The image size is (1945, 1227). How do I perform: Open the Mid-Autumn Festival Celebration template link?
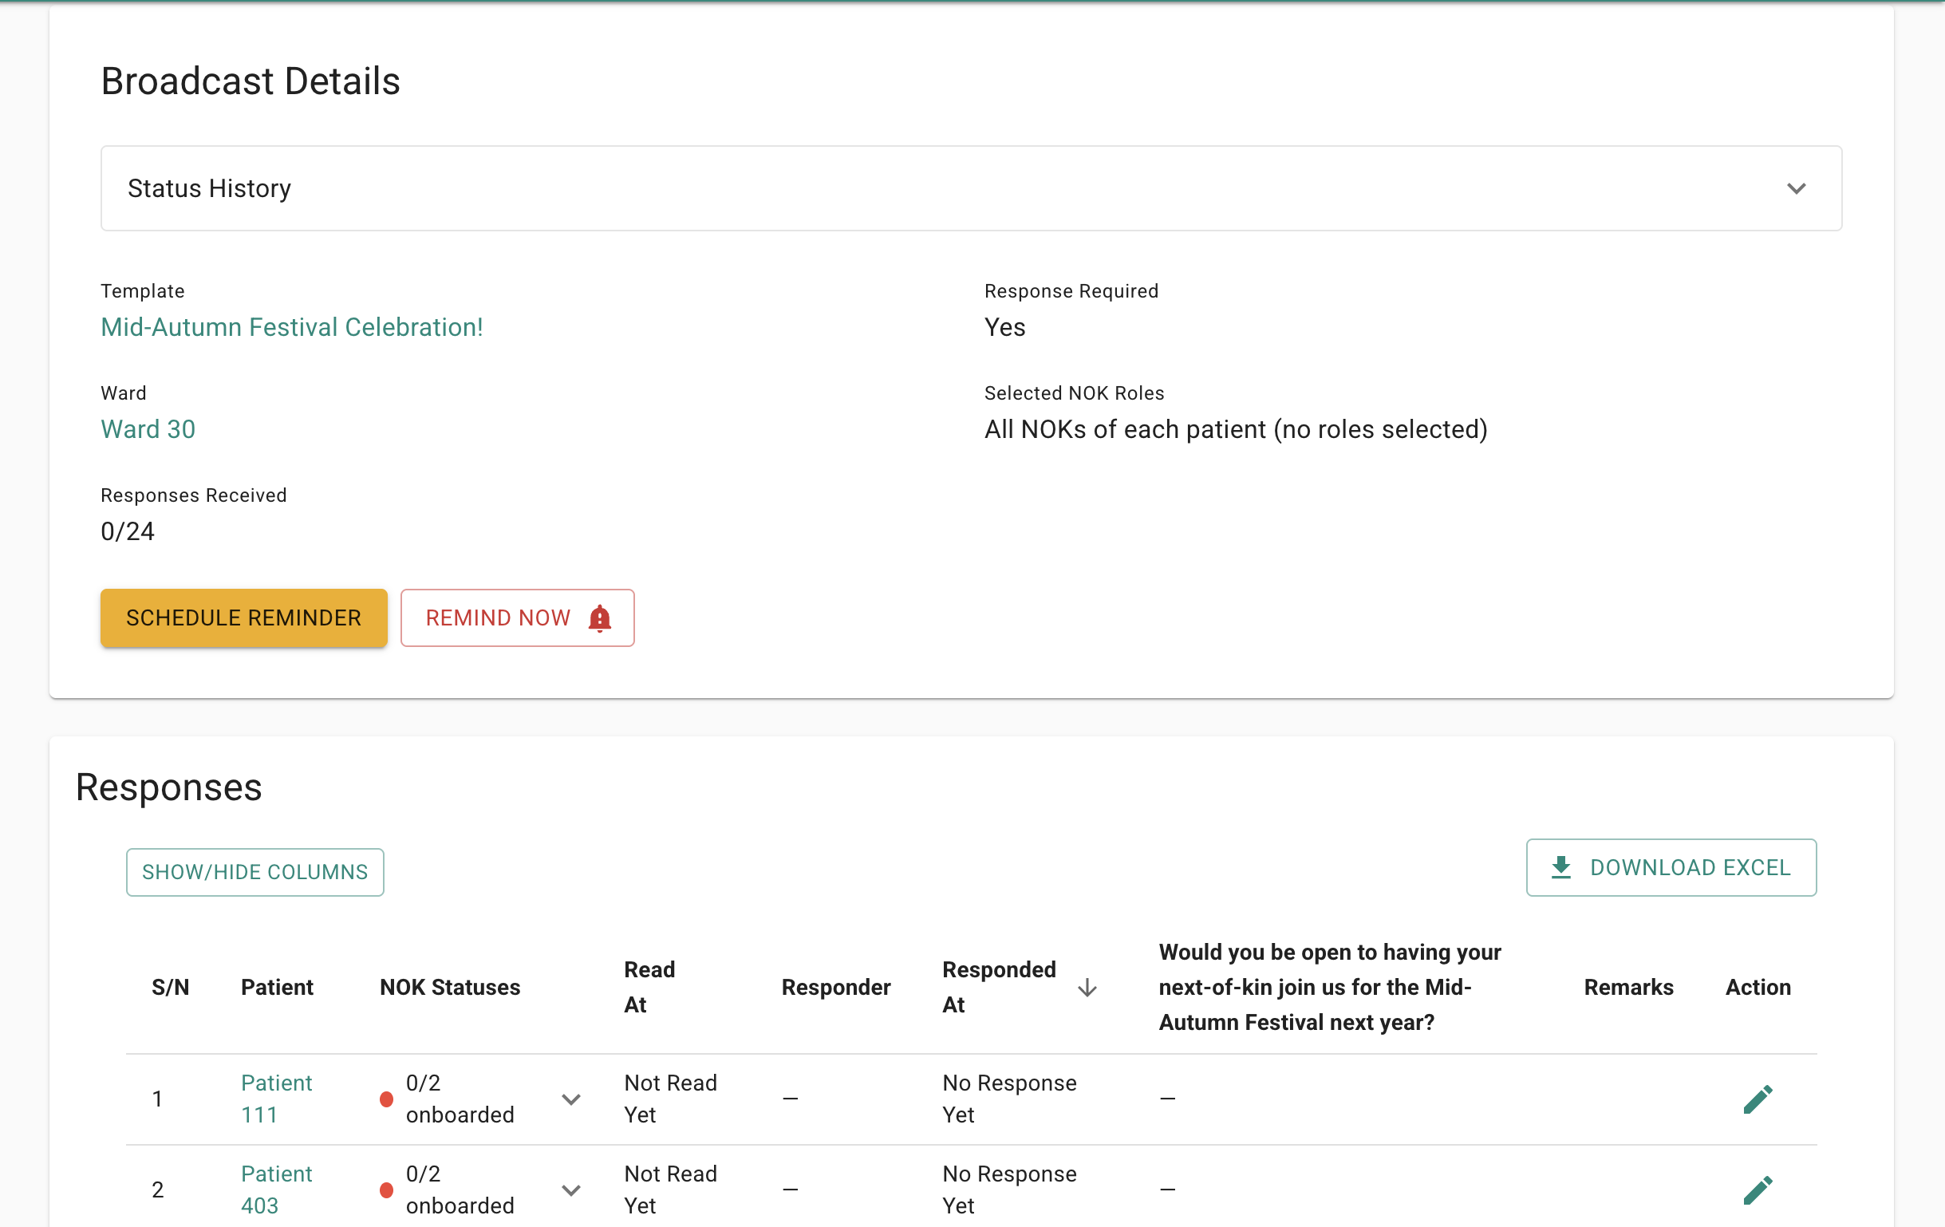(291, 327)
